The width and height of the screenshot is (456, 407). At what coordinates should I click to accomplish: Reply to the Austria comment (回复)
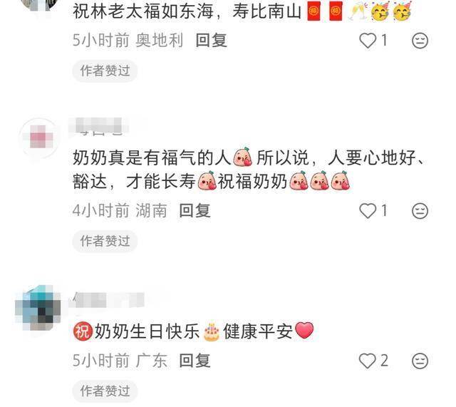click(x=211, y=40)
